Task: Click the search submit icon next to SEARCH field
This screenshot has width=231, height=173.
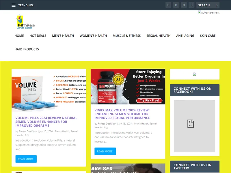Action: click(216, 5)
